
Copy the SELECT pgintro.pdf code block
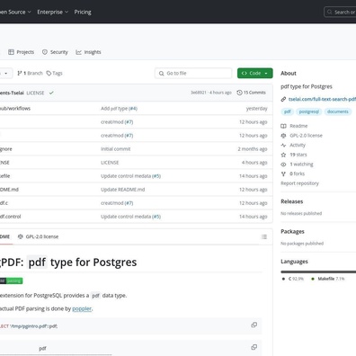point(254,325)
